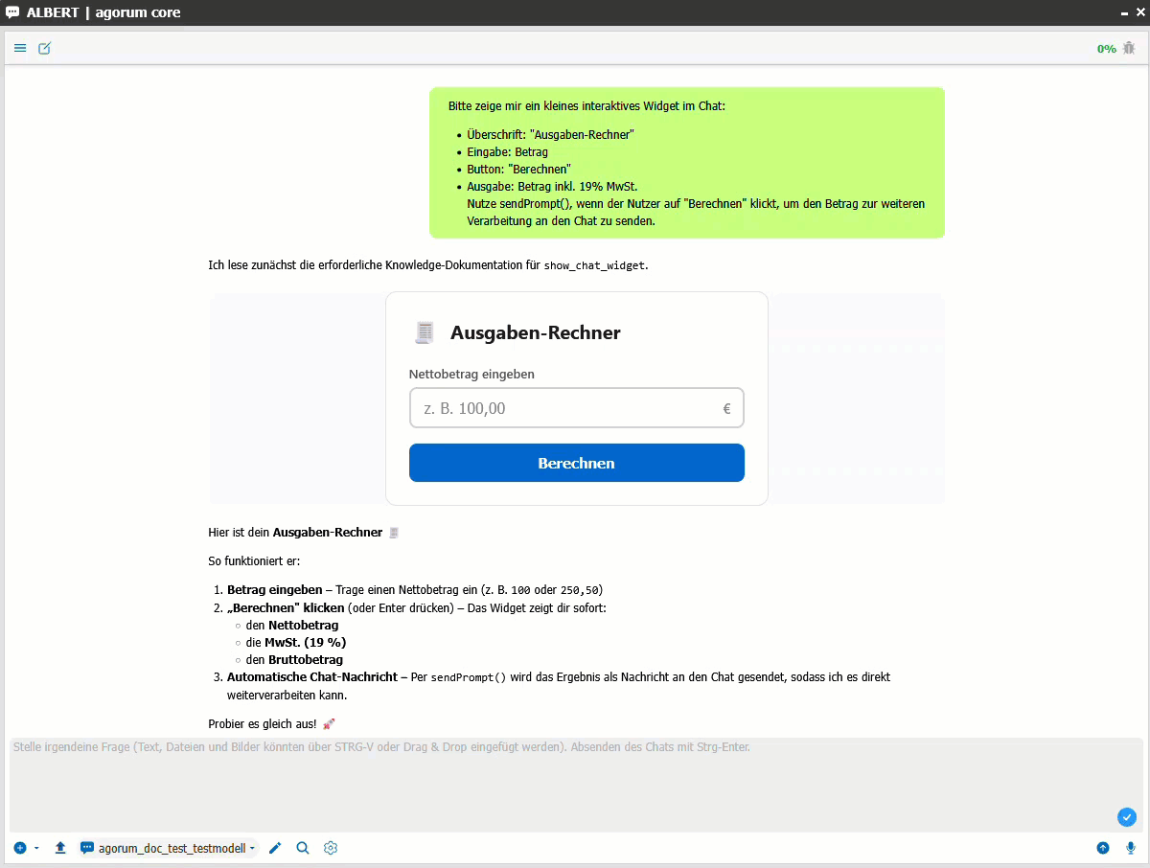Click the bug debug icon
The width and height of the screenshot is (1150, 868).
click(1129, 48)
